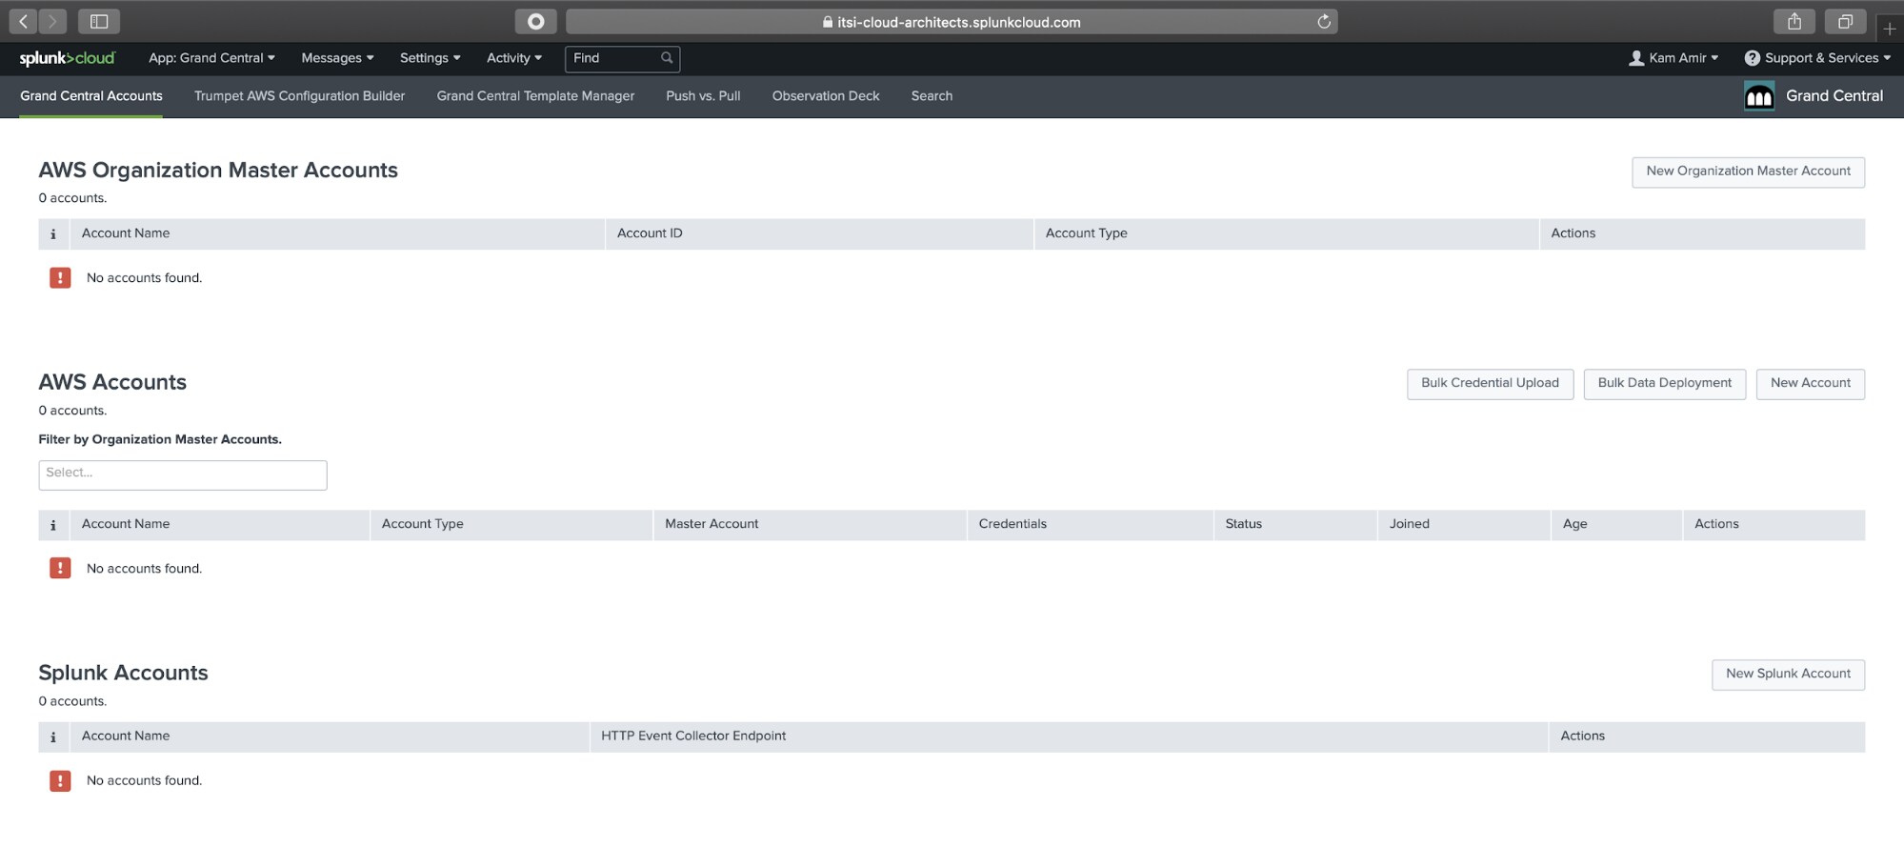Image resolution: width=1904 pixels, height=847 pixels.
Task: Click the red alert icon under Splunk Accounts
Action: pyautogui.click(x=60, y=781)
